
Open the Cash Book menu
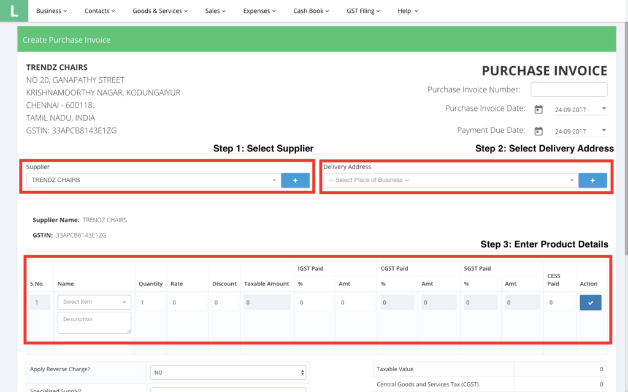311,10
